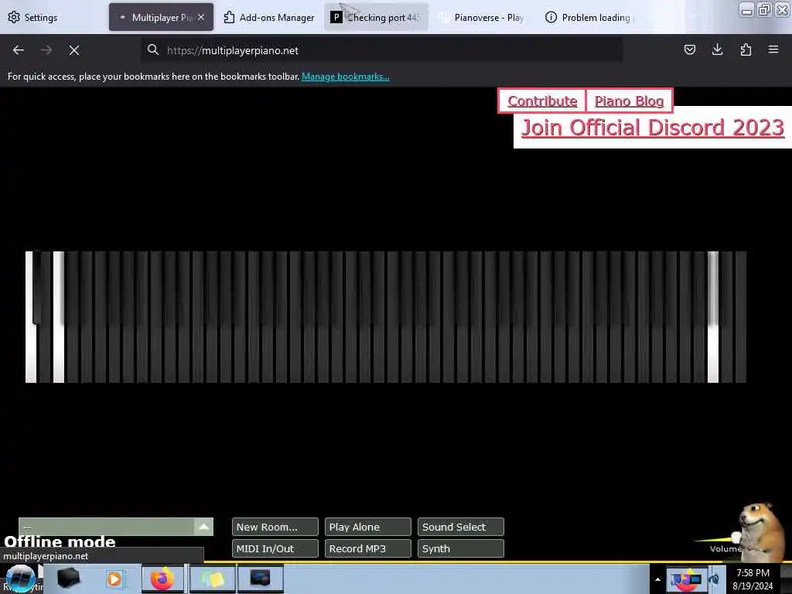Open Firefox from the taskbar
Screen dimensions: 792x594
tap(162, 579)
